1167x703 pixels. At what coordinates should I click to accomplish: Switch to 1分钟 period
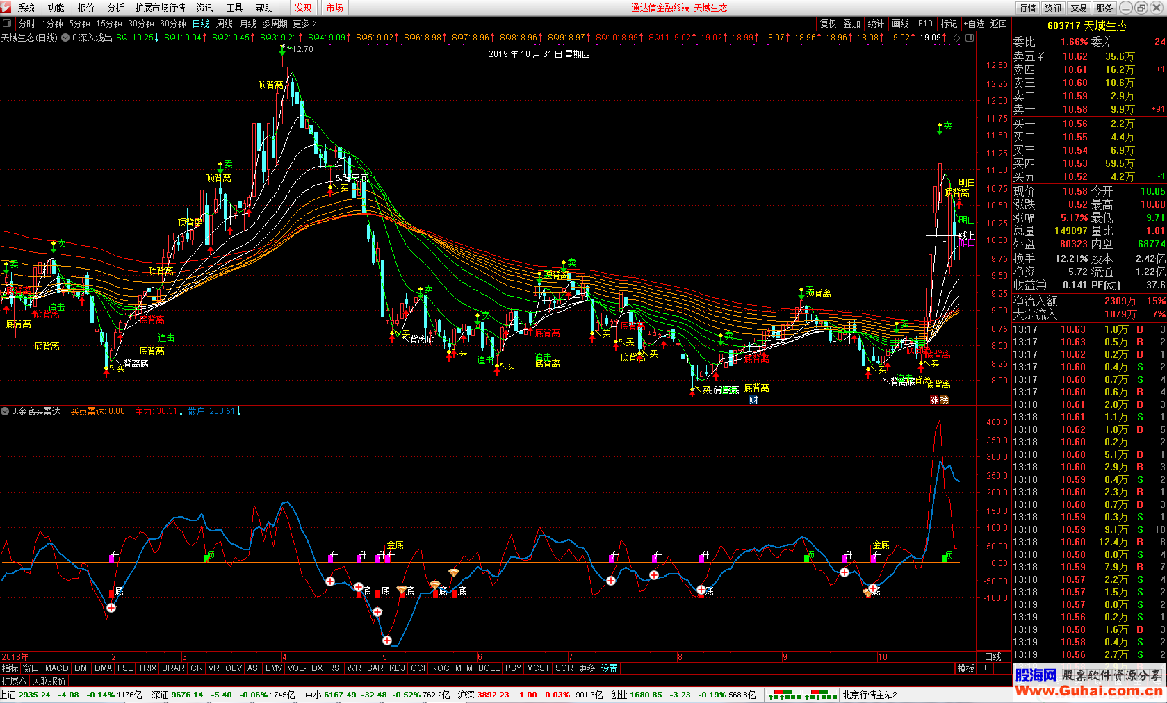coord(52,24)
